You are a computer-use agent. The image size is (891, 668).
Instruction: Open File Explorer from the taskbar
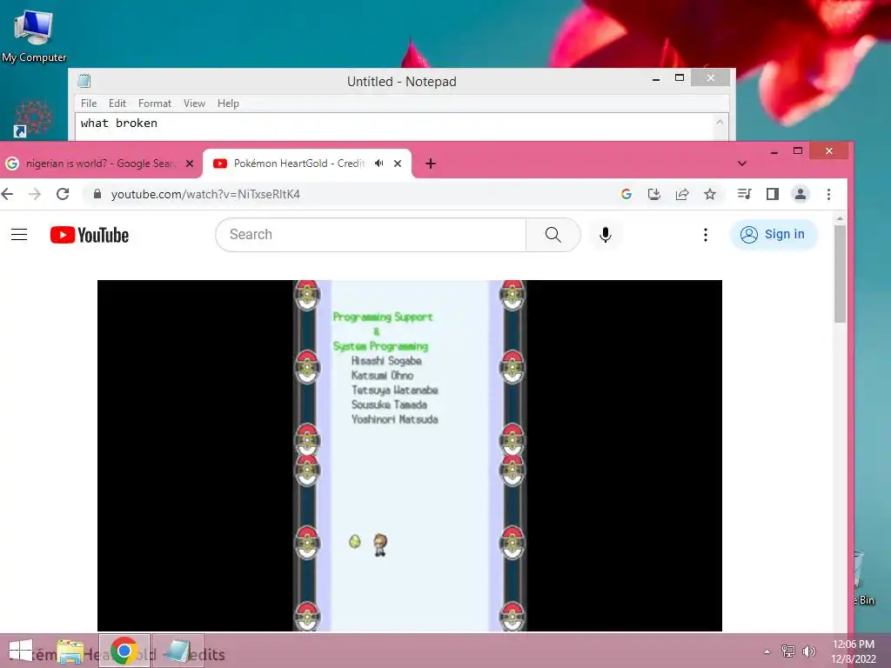coord(70,652)
